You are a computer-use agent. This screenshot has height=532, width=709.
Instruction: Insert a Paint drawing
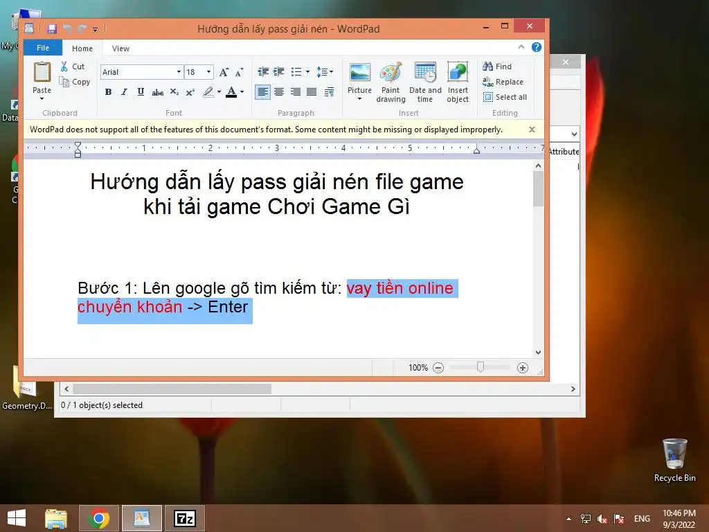tap(391, 82)
